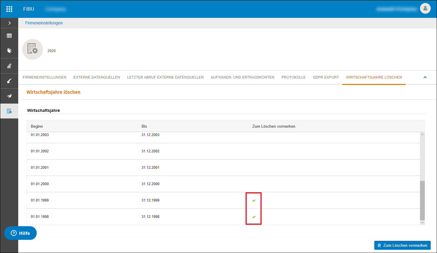
Task: Select the building-with-gear sidebar icon
Action: tap(9, 111)
